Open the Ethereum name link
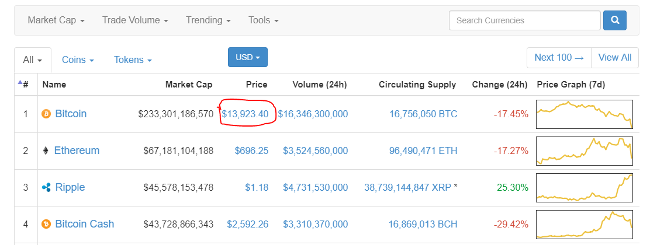 (77, 150)
